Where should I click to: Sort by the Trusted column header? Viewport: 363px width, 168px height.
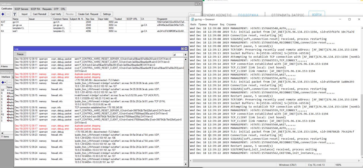tap(120, 19)
